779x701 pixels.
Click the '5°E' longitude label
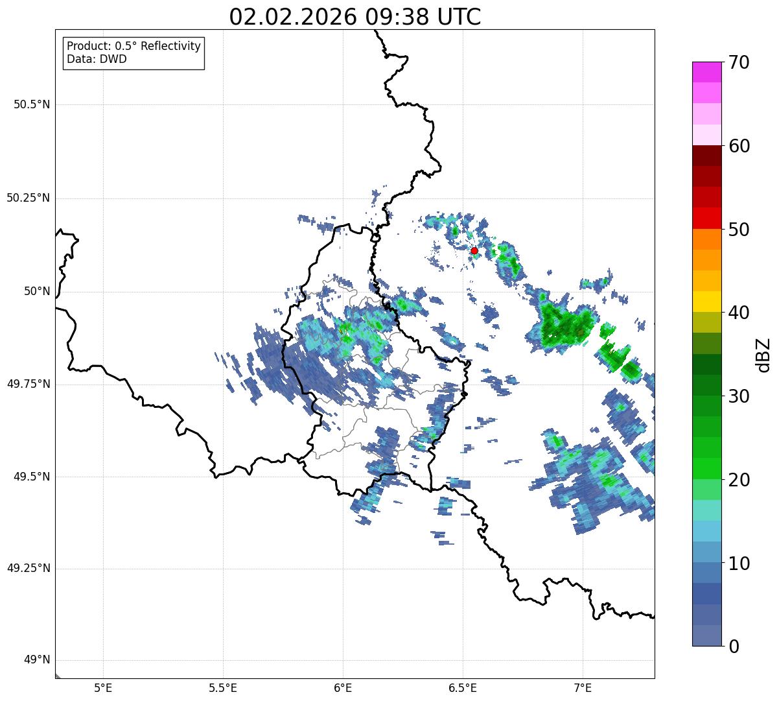pyautogui.click(x=103, y=687)
